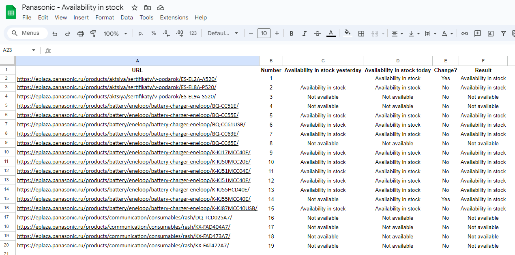Viewport: 515px width, 255px height.
Task: Insert a link from the toolbar
Action: [x=465, y=34]
